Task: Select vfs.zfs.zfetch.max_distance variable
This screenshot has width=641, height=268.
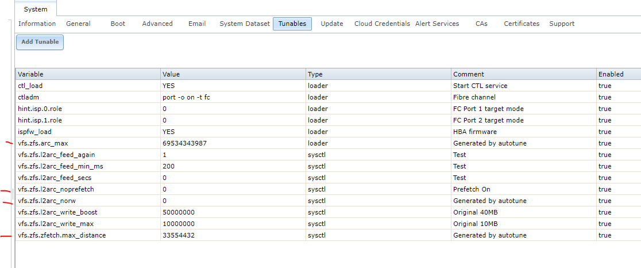Action: (x=61, y=235)
